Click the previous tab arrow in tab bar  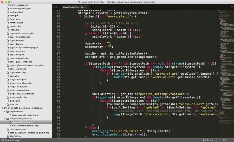coord(54,7)
